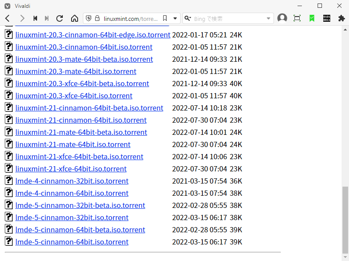Open the shield tracker blocker icon

tap(89, 18)
